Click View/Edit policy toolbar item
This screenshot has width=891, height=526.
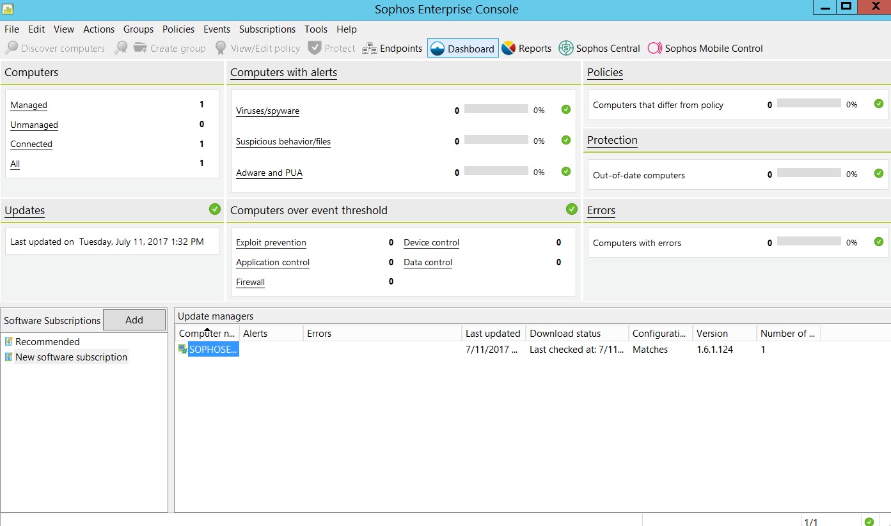click(257, 49)
